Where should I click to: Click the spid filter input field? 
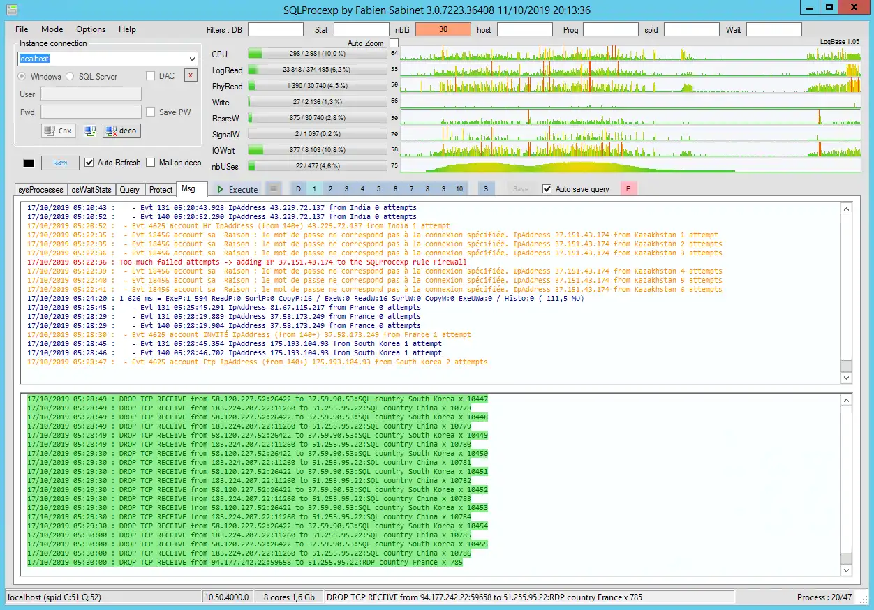tap(691, 29)
